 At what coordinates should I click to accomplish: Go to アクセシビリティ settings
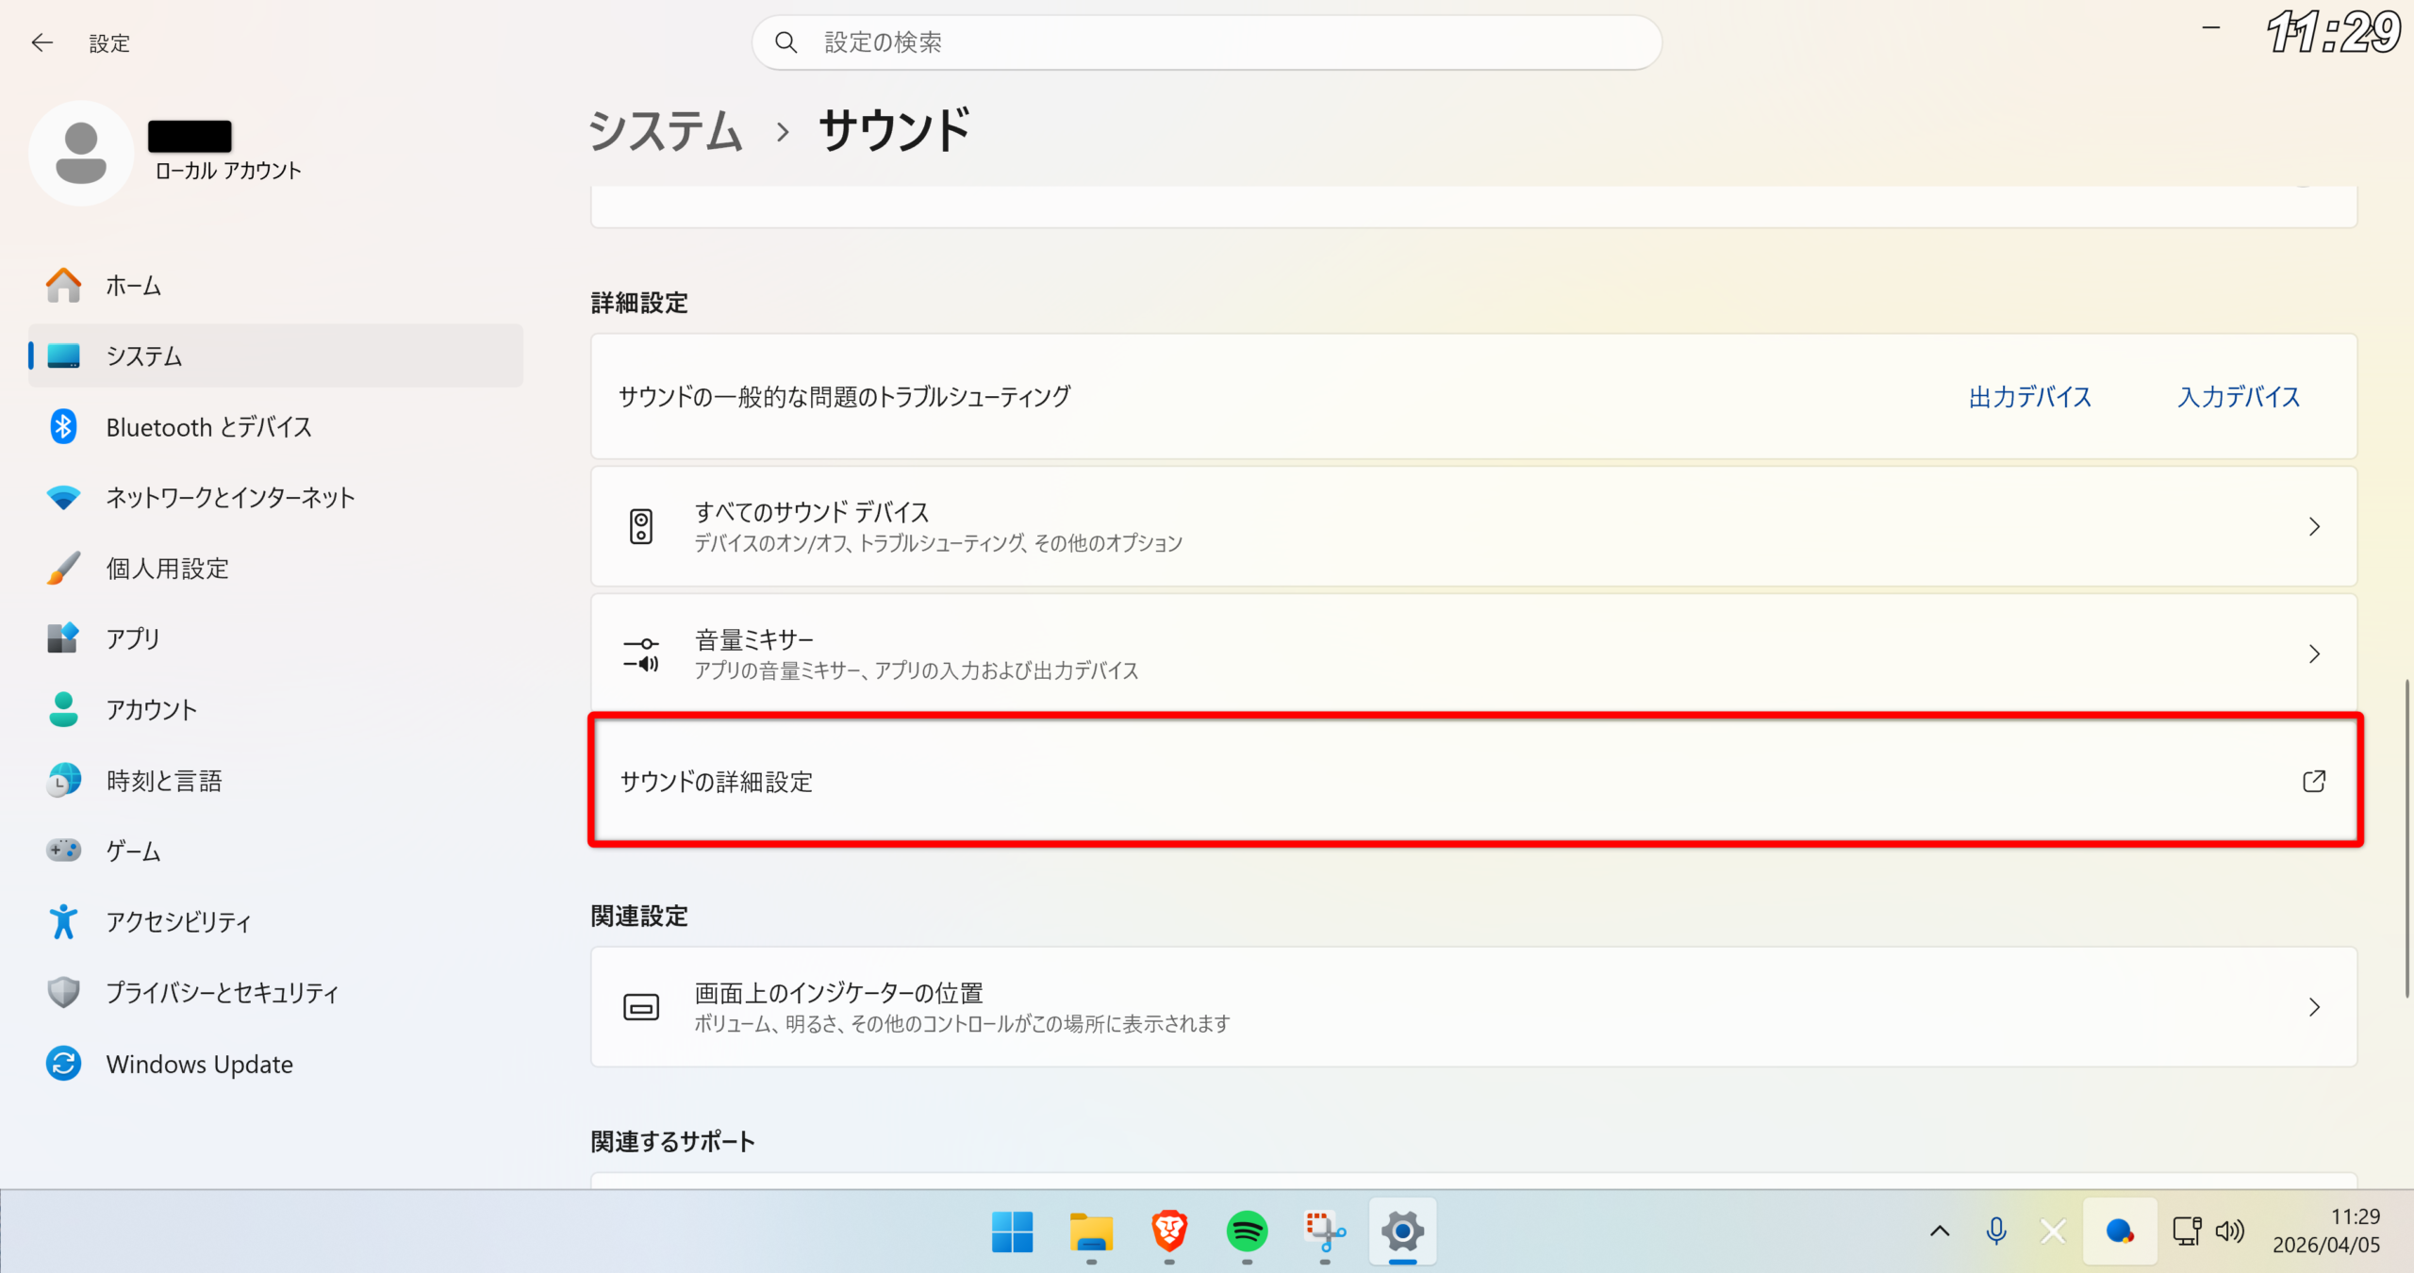click(178, 922)
